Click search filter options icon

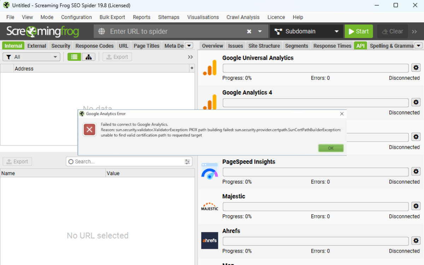(187, 161)
